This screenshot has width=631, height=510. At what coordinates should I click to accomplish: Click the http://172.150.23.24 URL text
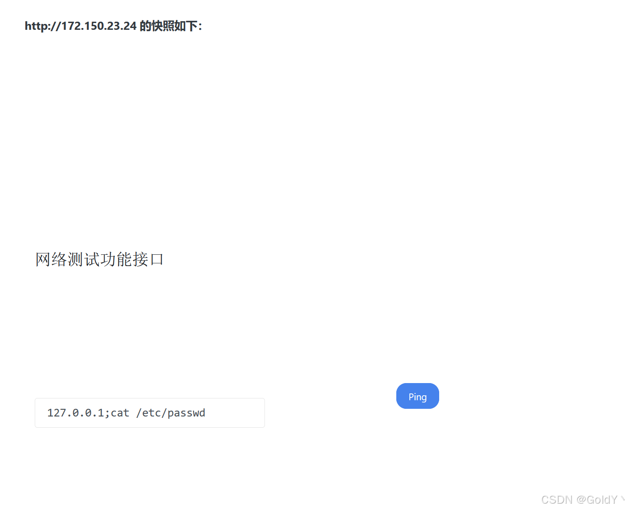(x=81, y=26)
